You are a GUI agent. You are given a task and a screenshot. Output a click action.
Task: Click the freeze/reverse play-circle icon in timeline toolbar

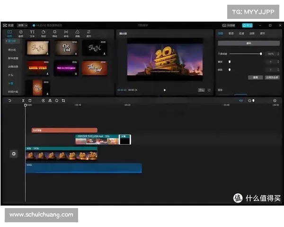pyautogui.click(x=43, y=100)
